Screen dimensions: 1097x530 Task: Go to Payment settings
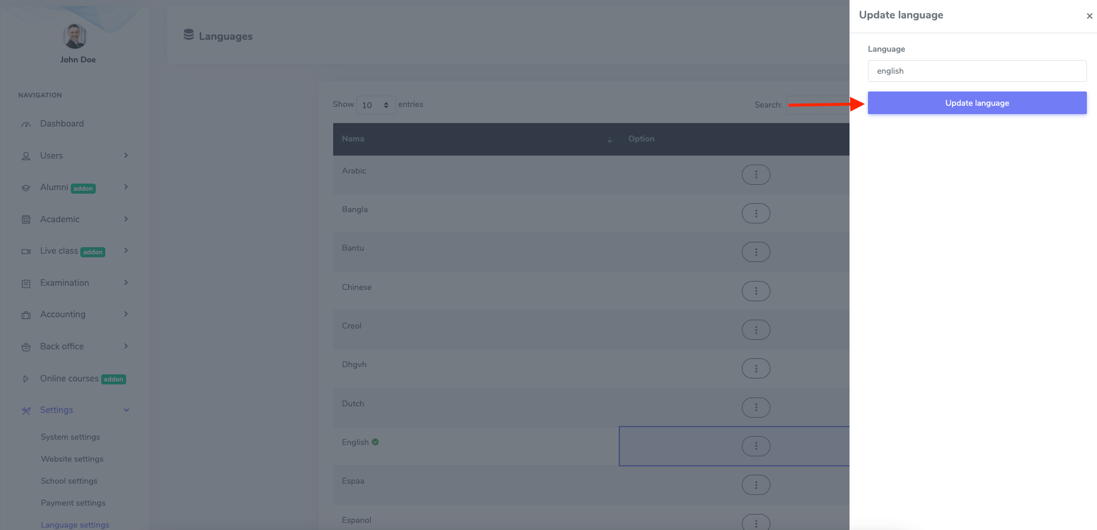(73, 503)
